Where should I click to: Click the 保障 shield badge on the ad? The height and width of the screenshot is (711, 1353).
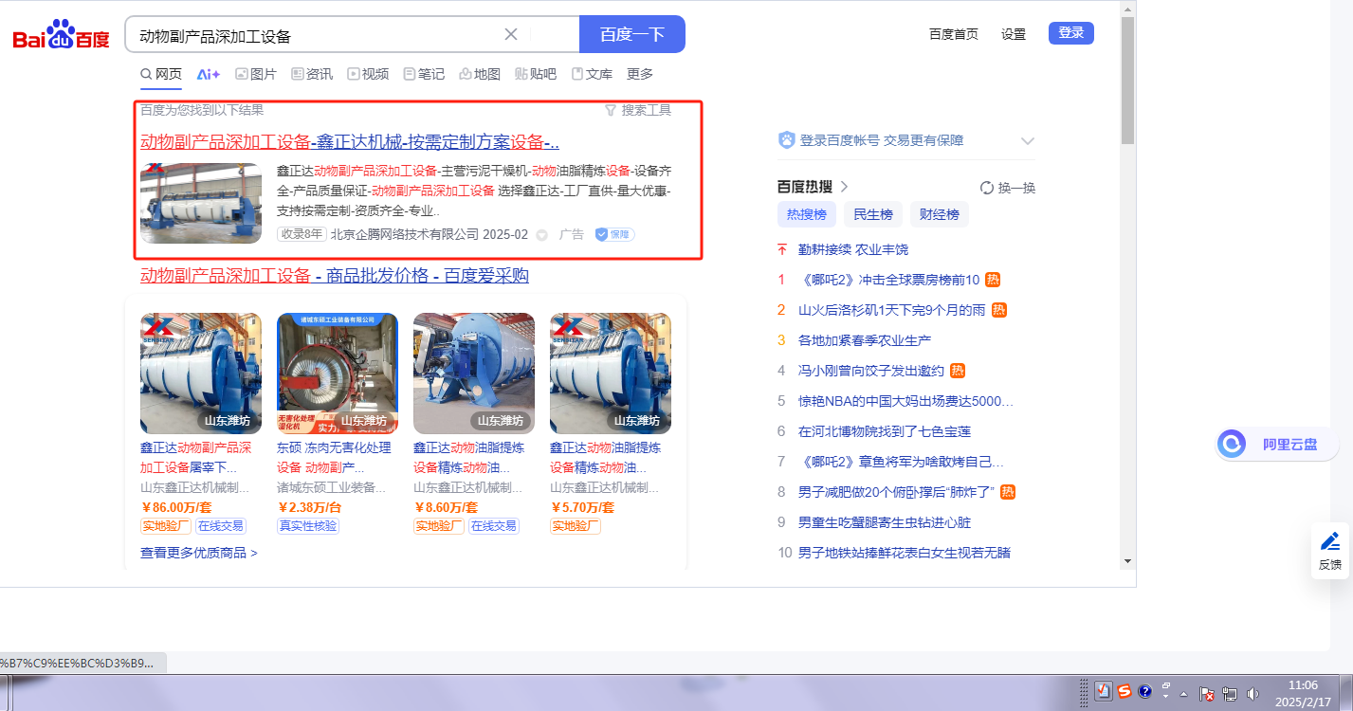(614, 234)
